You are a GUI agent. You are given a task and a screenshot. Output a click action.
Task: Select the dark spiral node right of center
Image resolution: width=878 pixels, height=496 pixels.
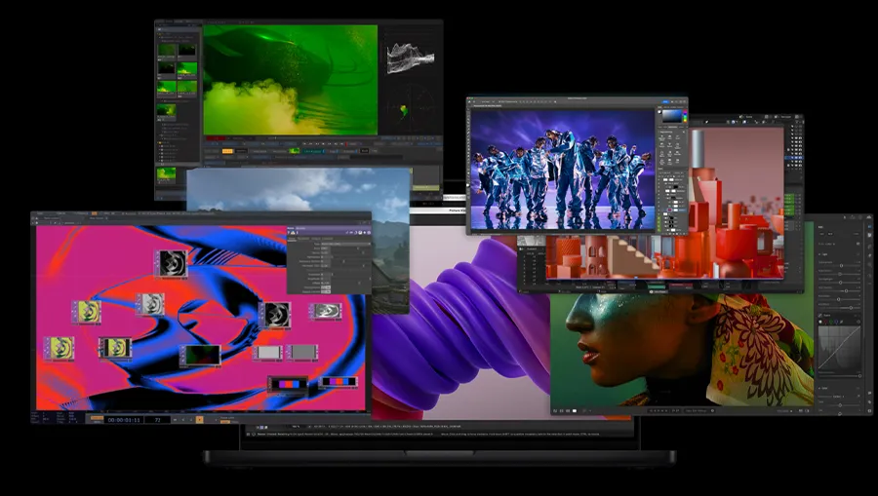[x=275, y=315]
